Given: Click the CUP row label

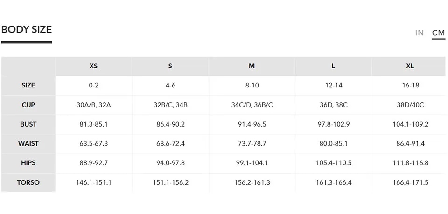Looking at the screenshot, I should (x=28, y=105).
